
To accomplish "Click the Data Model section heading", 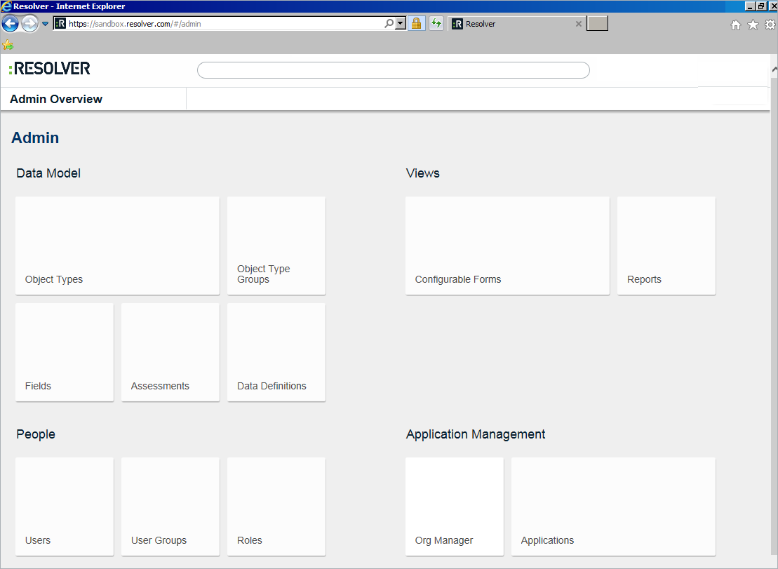I will coord(48,173).
